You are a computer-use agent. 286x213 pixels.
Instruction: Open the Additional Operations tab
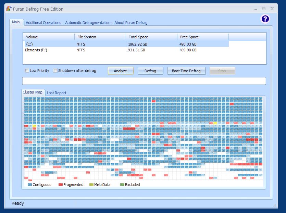pos(43,23)
